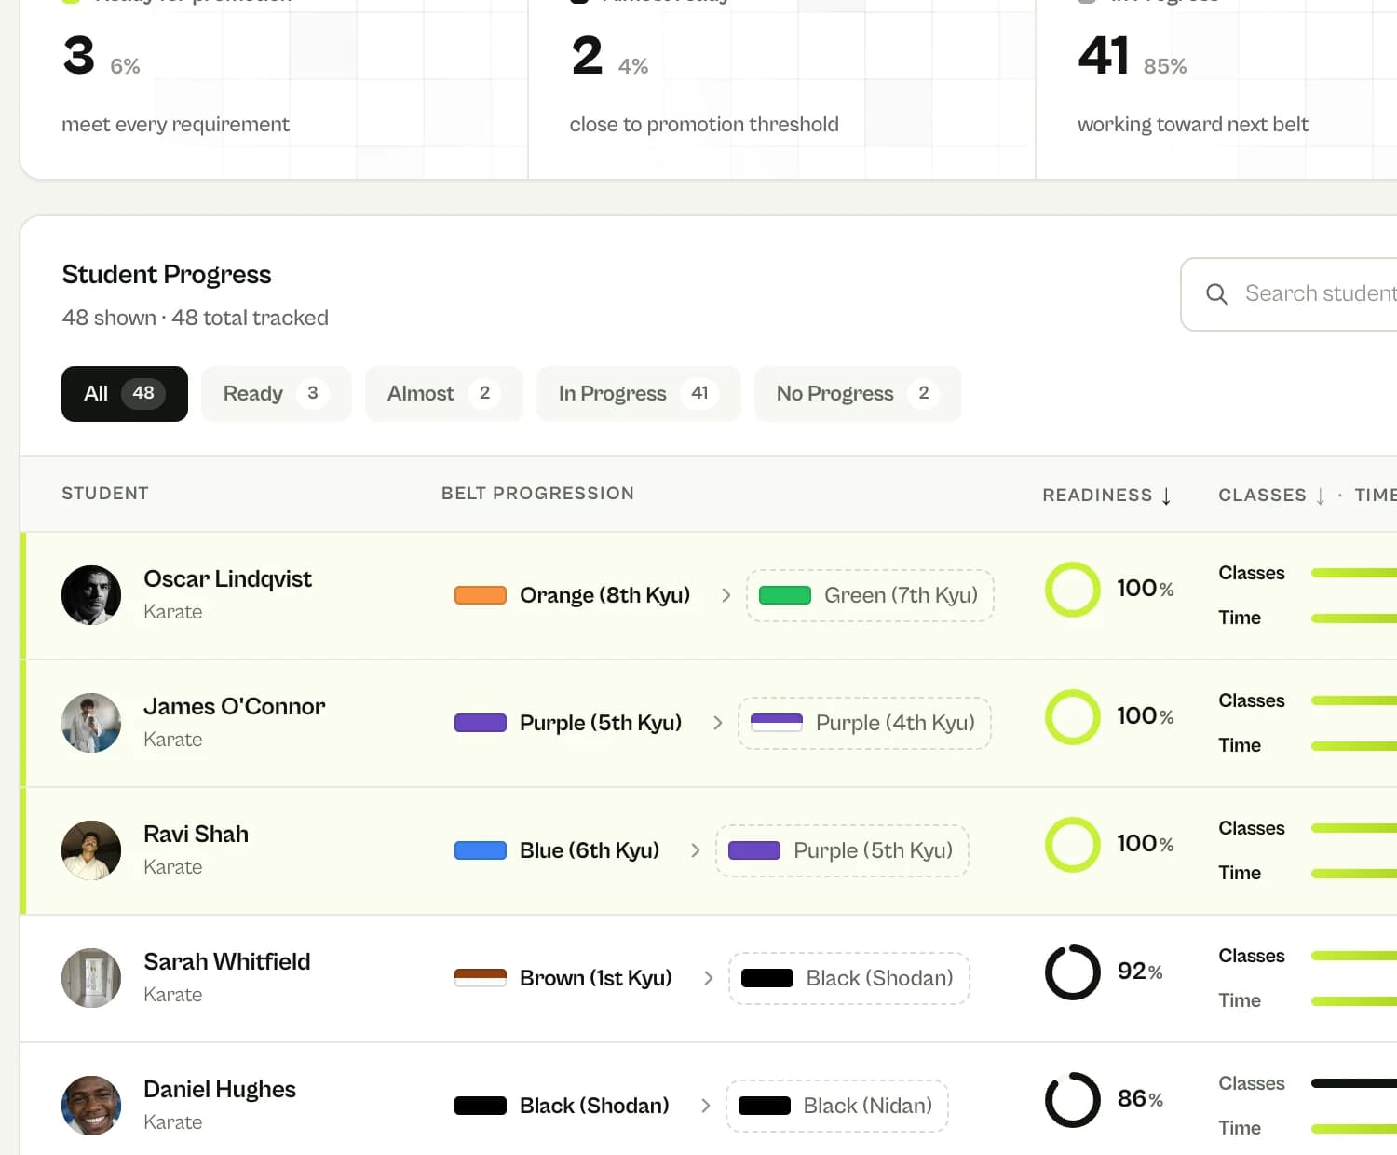Filter by No Progress tab
Viewport: 1397px width, 1155px height.
point(858,394)
